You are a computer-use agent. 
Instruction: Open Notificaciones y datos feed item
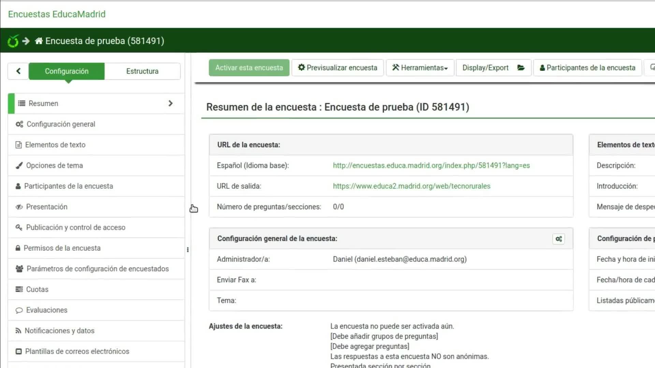pos(59,331)
